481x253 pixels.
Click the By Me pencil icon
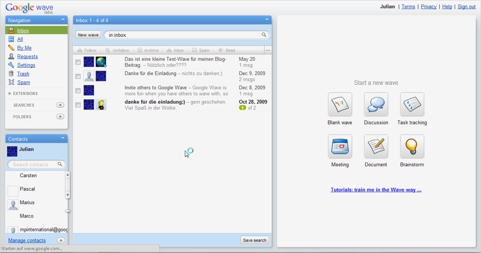[x=11, y=48]
